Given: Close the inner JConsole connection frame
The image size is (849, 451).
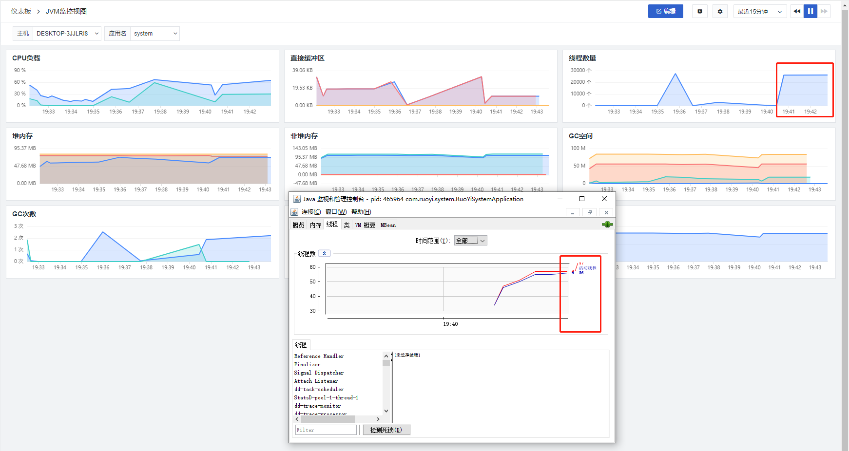Looking at the screenshot, I should pos(606,212).
